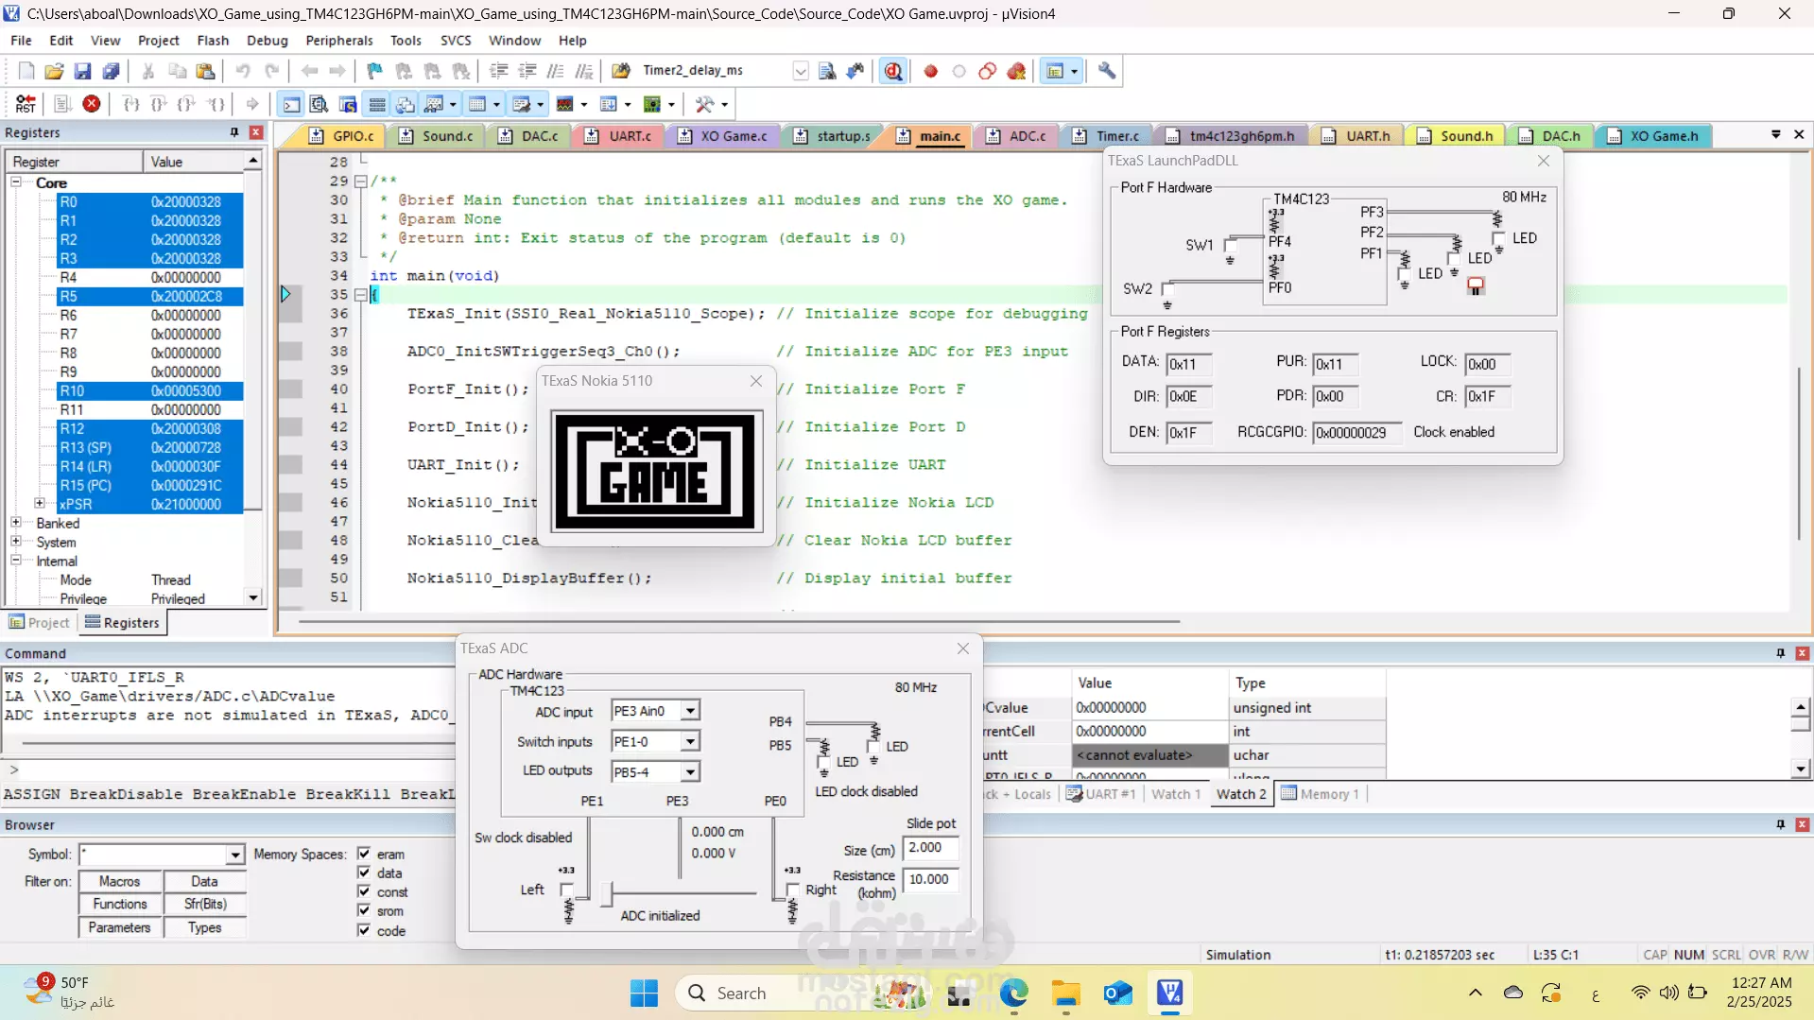This screenshot has width=1814, height=1020.
Task: Click the Cut scissors icon
Action: [x=148, y=71]
